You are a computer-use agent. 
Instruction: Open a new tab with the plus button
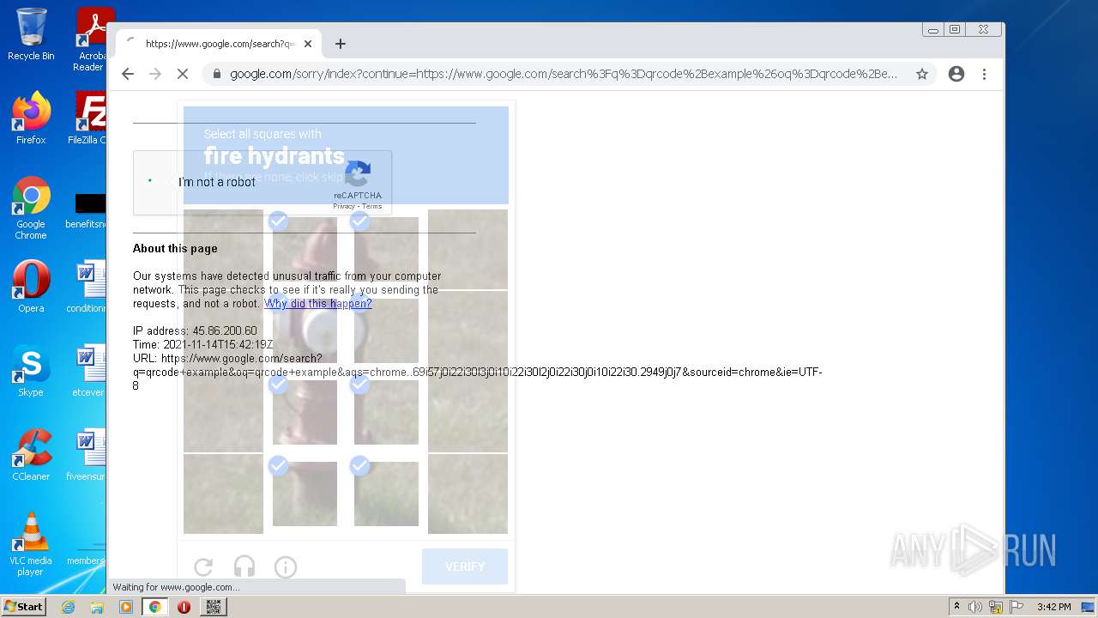pos(341,44)
